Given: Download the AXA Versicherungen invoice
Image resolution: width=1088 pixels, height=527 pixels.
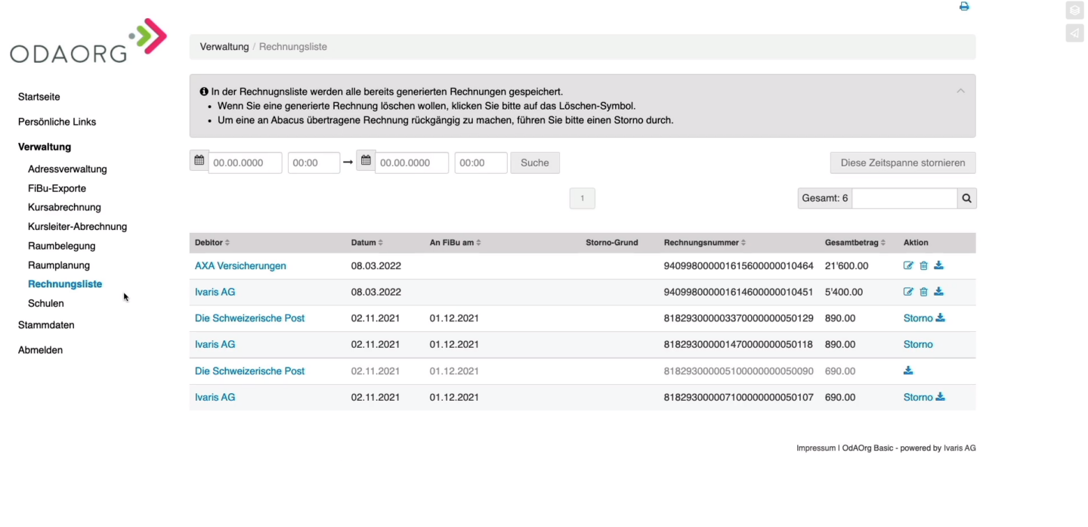Looking at the screenshot, I should pos(938,265).
